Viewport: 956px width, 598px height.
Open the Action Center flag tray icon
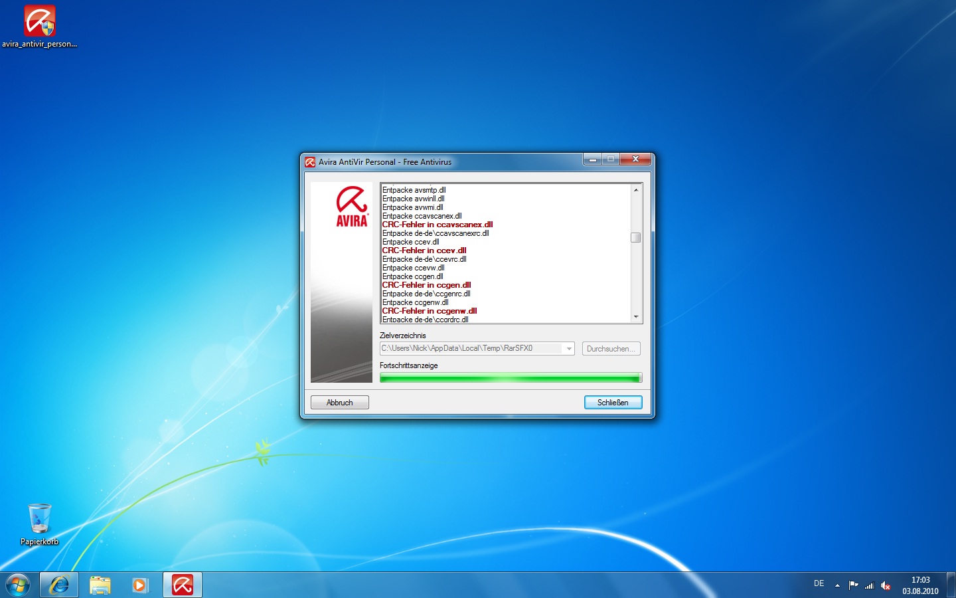tap(854, 585)
